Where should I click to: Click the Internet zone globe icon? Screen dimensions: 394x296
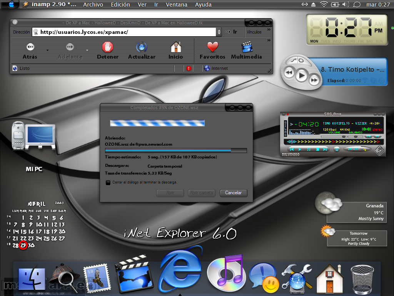point(207,68)
